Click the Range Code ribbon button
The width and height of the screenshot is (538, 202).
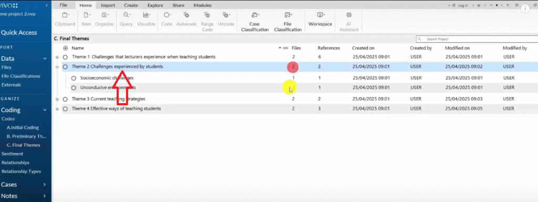(207, 22)
